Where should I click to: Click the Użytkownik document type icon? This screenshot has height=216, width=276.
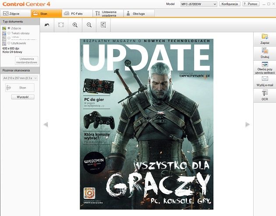[x=4, y=43]
